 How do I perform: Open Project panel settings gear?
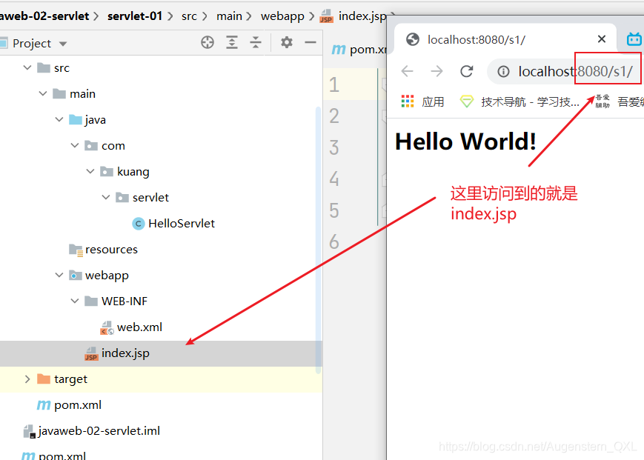[x=287, y=42]
